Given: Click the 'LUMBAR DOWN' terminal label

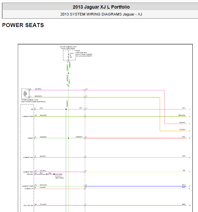Looking at the screenshot, I should [27, 186].
